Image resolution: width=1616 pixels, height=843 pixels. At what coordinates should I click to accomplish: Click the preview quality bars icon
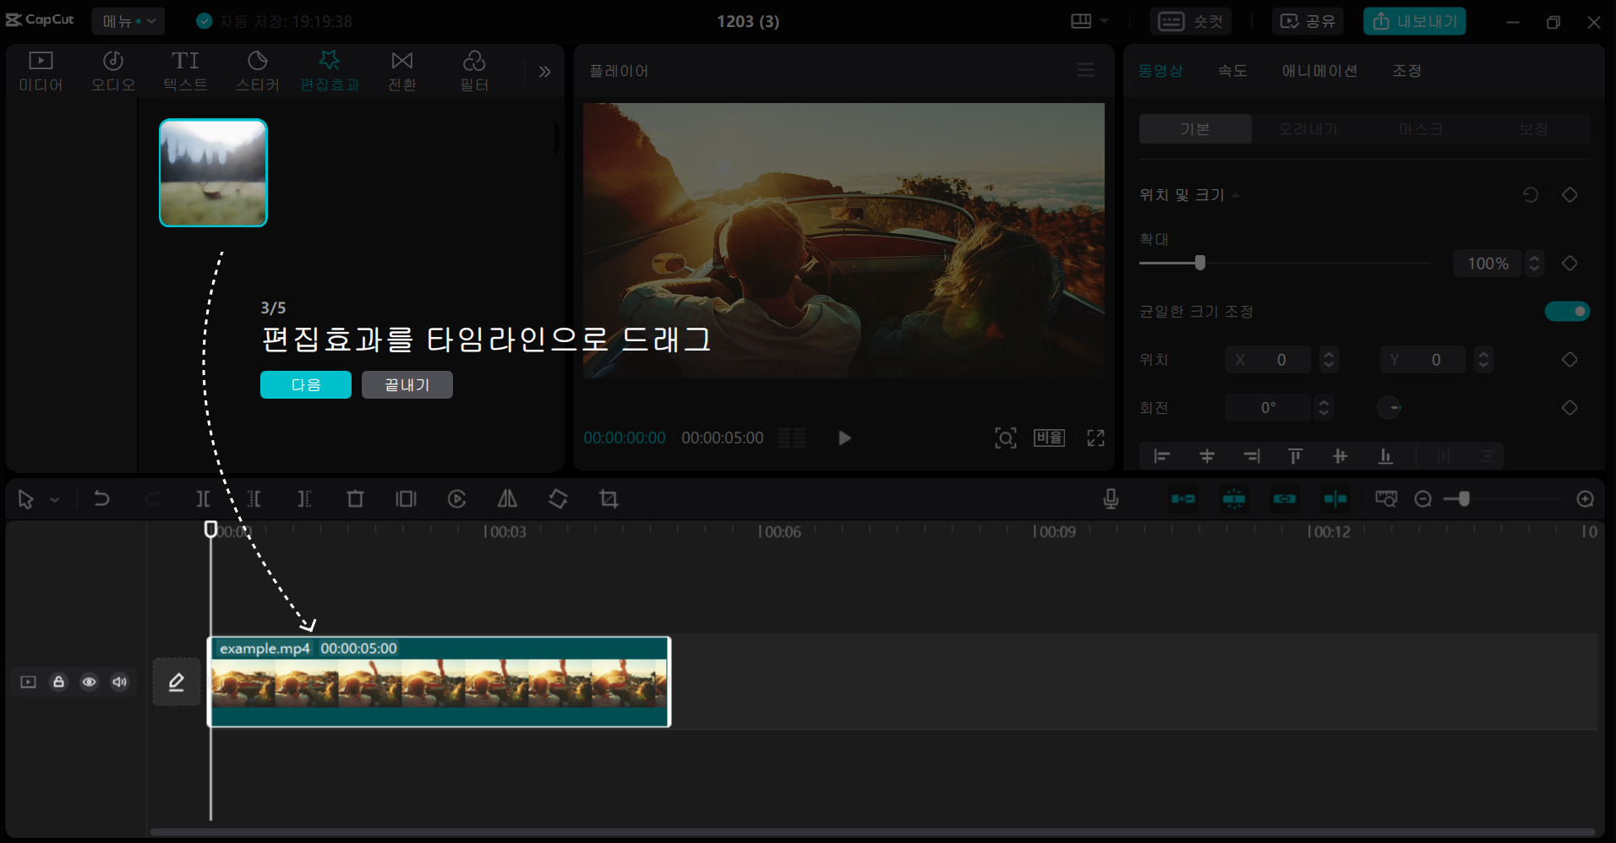tap(792, 438)
